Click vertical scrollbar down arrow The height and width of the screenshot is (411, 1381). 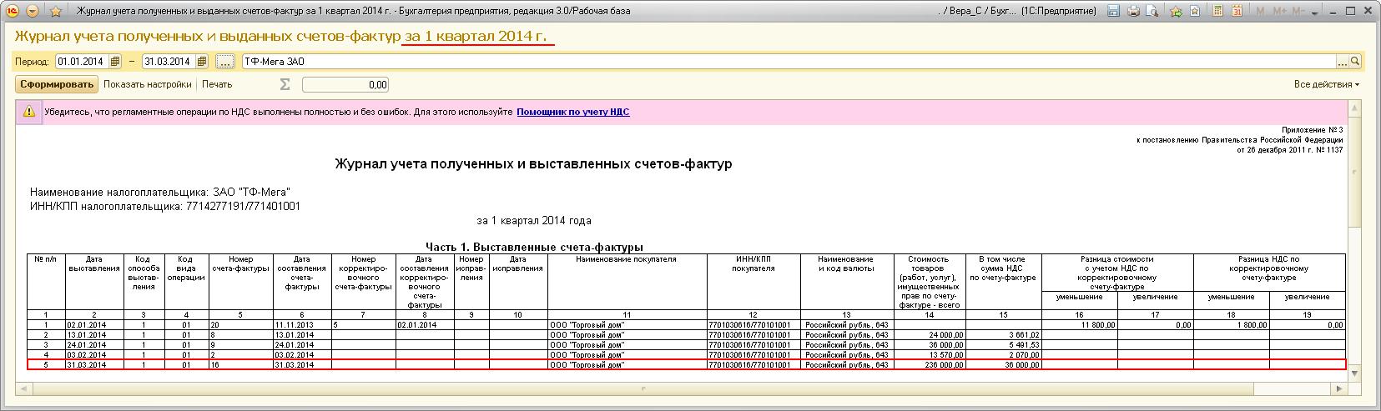(x=1355, y=373)
